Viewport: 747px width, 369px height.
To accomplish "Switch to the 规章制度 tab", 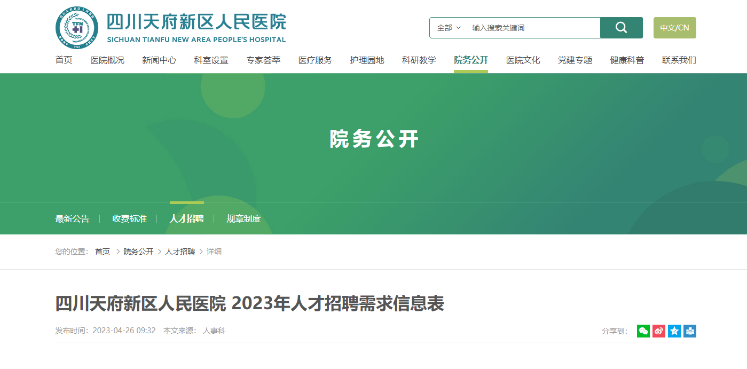I will [243, 219].
